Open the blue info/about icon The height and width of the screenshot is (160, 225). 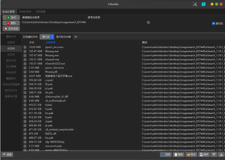click(x=203, y=4)
